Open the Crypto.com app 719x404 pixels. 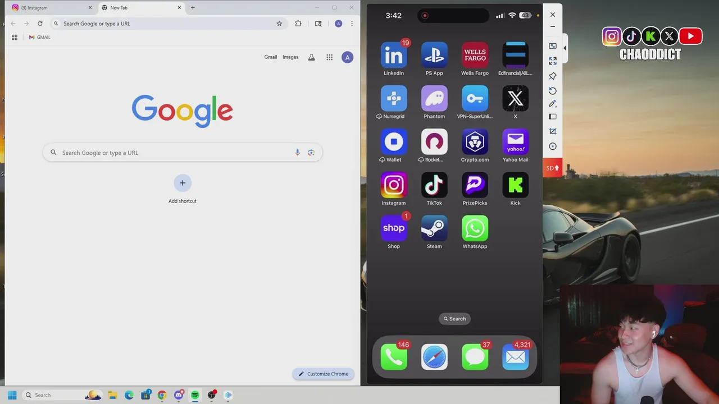[x=475, y=142]
